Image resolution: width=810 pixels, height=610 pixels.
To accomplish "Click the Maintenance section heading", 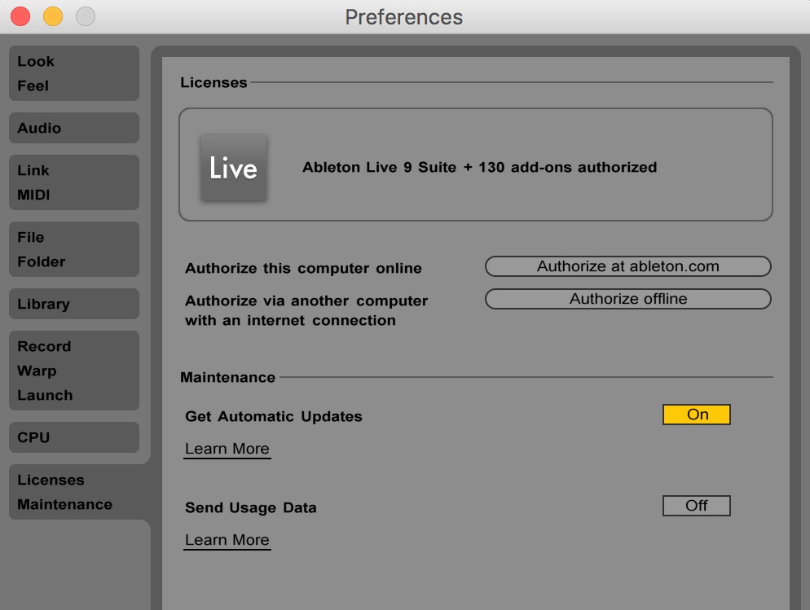I will pos(228,377).
